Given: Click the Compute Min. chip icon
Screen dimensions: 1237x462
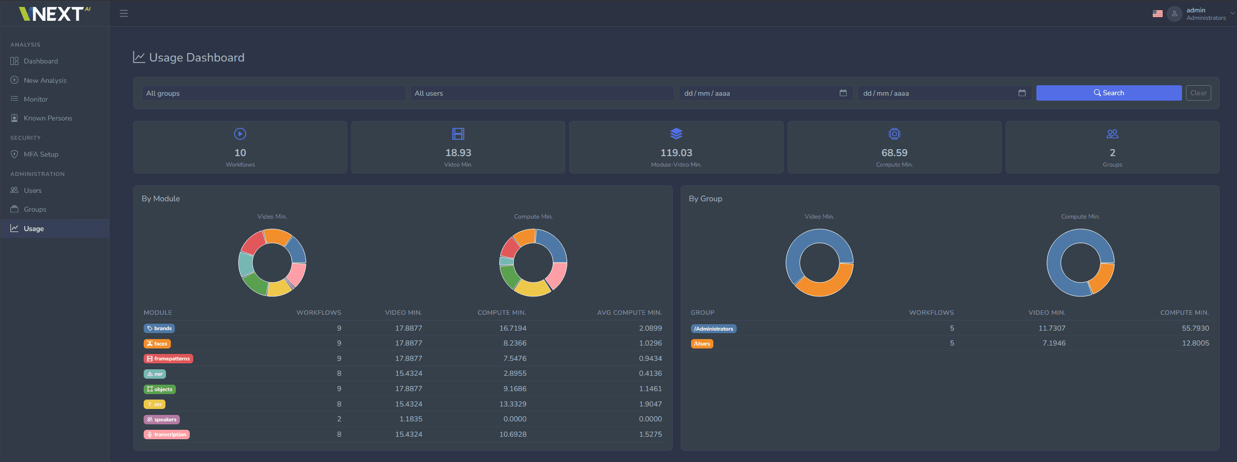Looking at the screenshot, I should coord(894,134).
